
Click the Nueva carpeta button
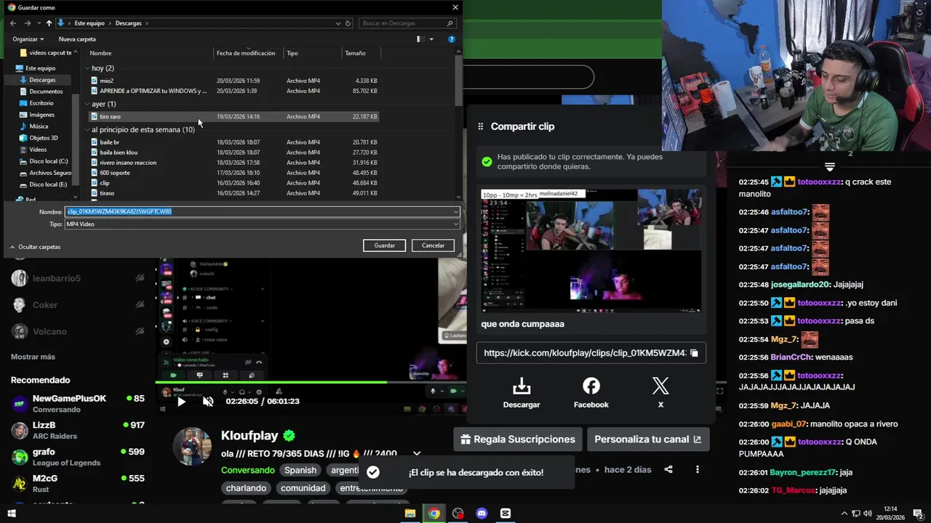point(77,39)
